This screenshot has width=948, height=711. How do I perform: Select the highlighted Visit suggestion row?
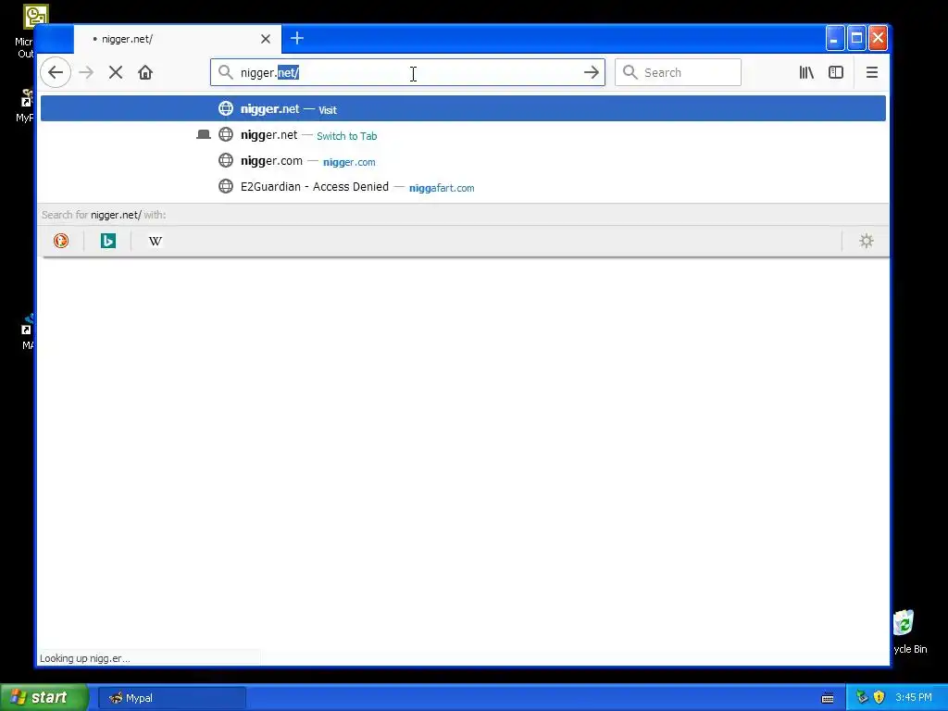463,109
